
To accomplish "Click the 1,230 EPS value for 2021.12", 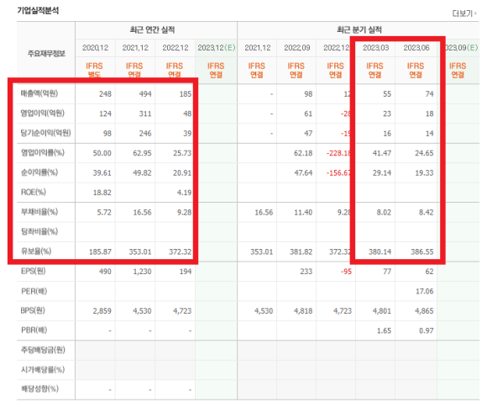I will 142,272.
